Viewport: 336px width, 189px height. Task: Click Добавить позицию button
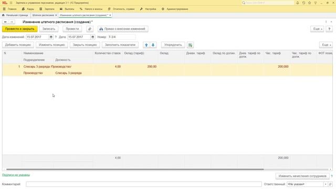(18, 45)
